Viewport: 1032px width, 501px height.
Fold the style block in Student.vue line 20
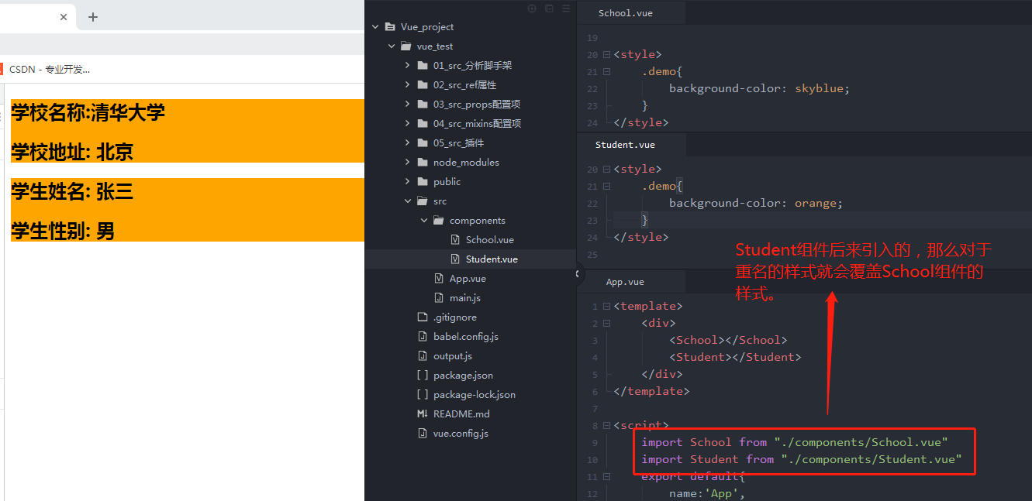click(x=606, y=170)
